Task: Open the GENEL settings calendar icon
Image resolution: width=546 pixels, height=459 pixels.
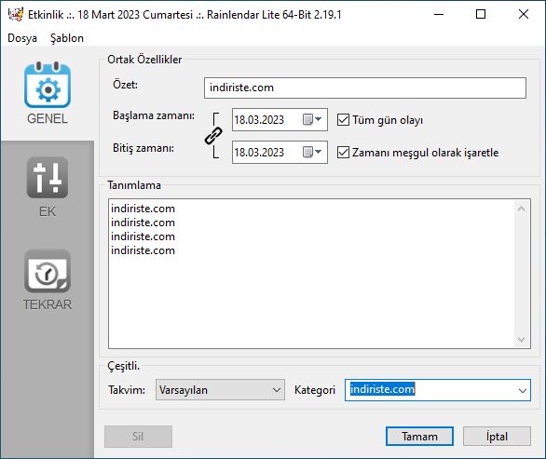Action: pyautogui.click(x=48, y=86)
